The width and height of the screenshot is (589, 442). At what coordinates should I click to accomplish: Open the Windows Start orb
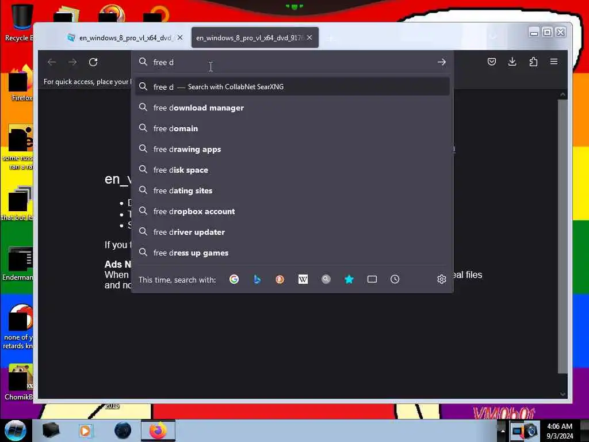pyautogui.click(x=15, y=430)
